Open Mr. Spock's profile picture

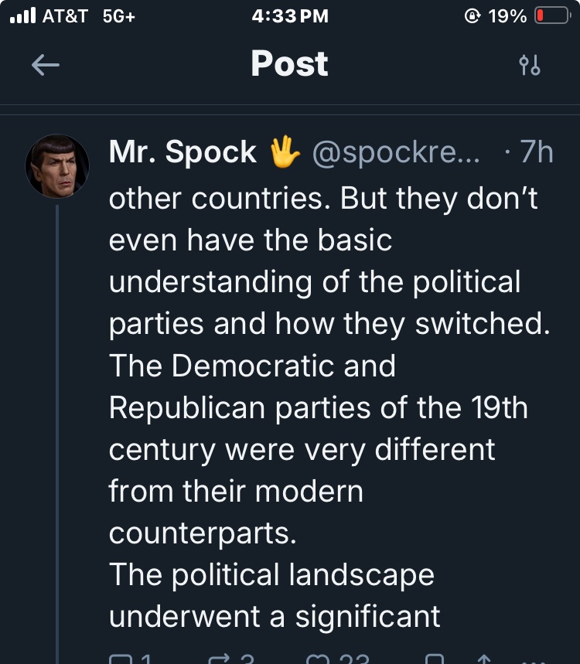tap(57, 167)
